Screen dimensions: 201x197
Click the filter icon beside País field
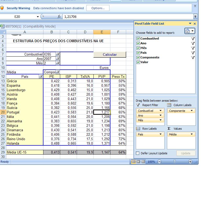pos(193,53)
